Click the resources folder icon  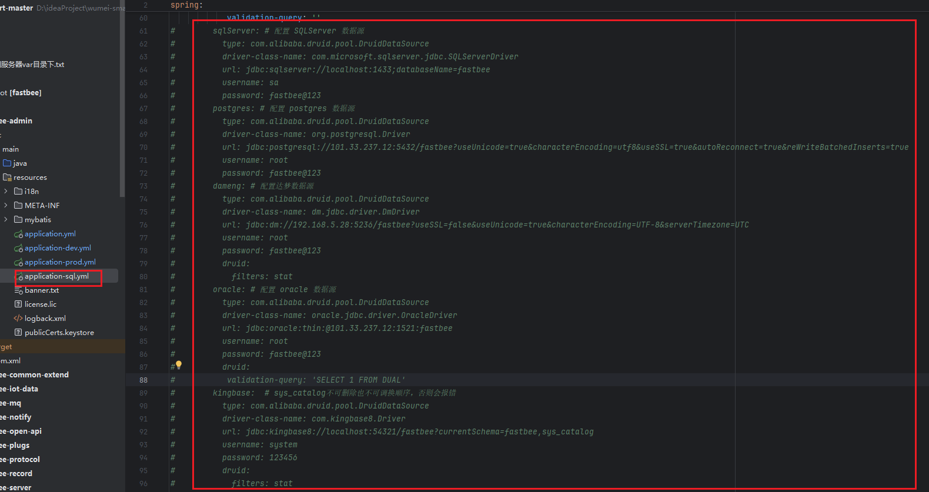(x=7, y=178)
